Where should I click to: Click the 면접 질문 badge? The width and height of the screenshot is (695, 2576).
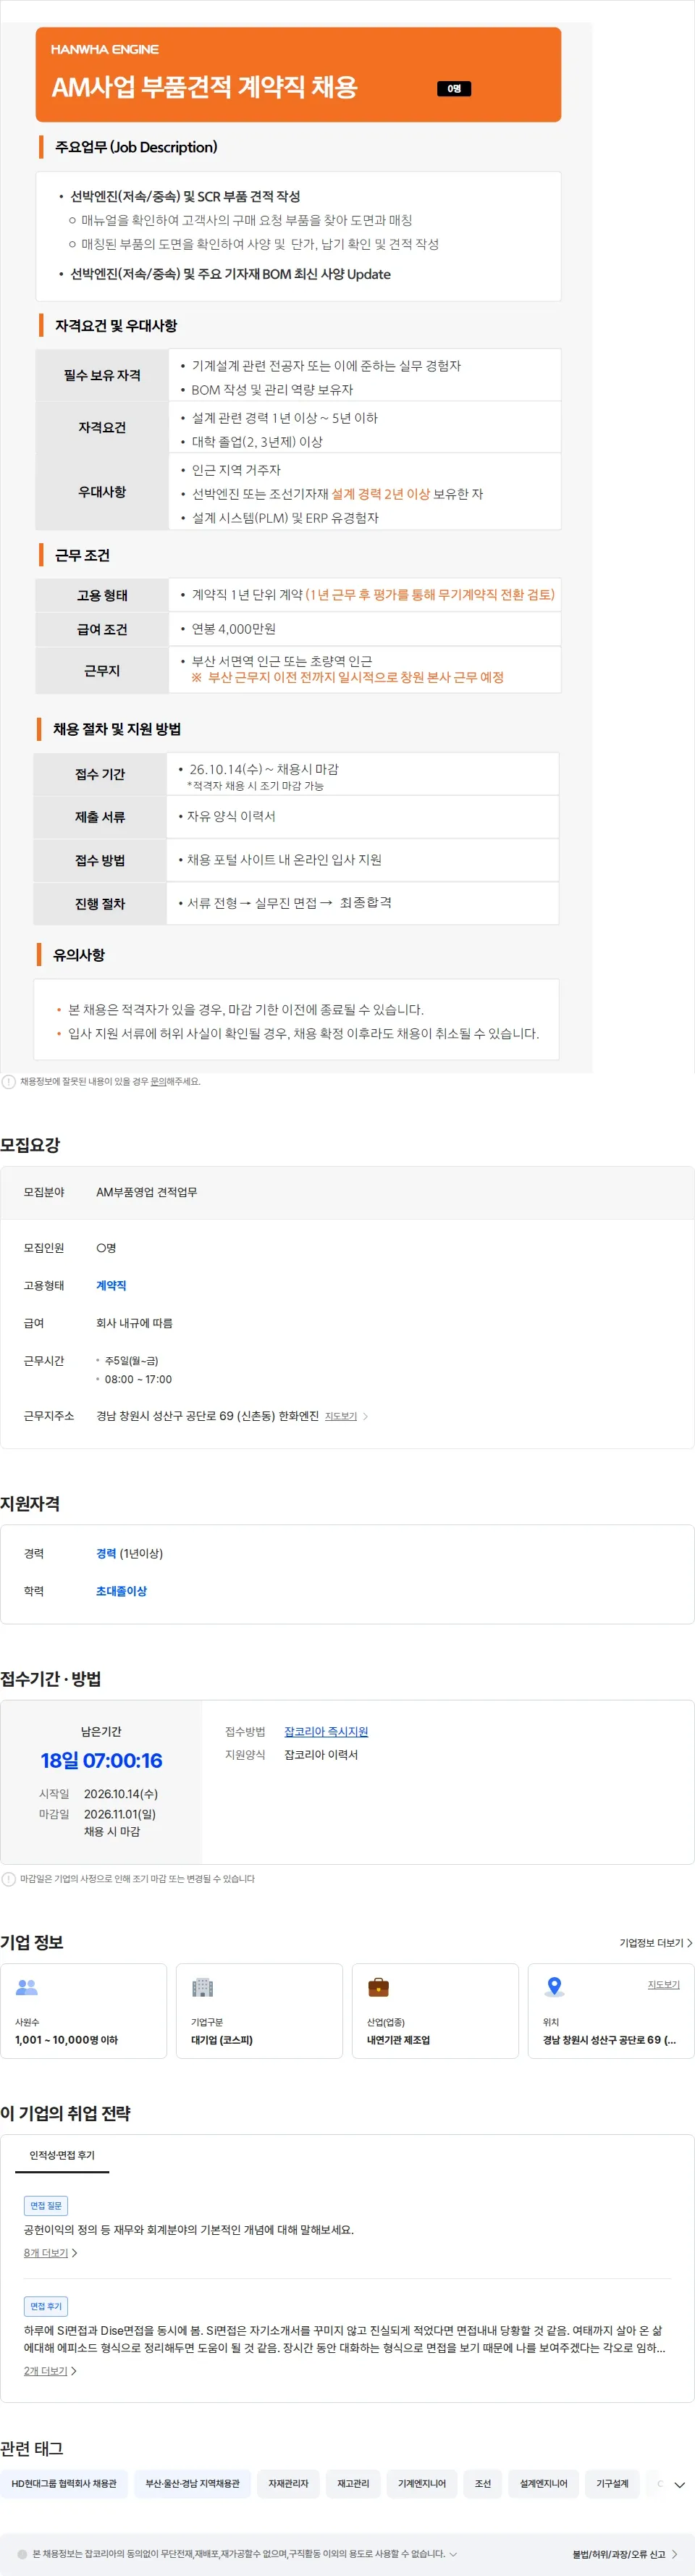46,2205
